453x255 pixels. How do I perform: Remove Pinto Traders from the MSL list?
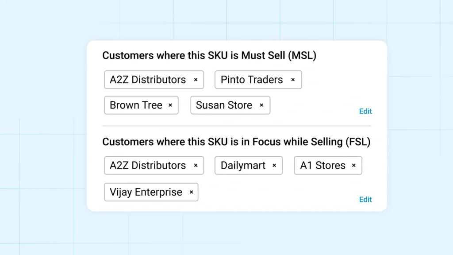pos(293,80)
